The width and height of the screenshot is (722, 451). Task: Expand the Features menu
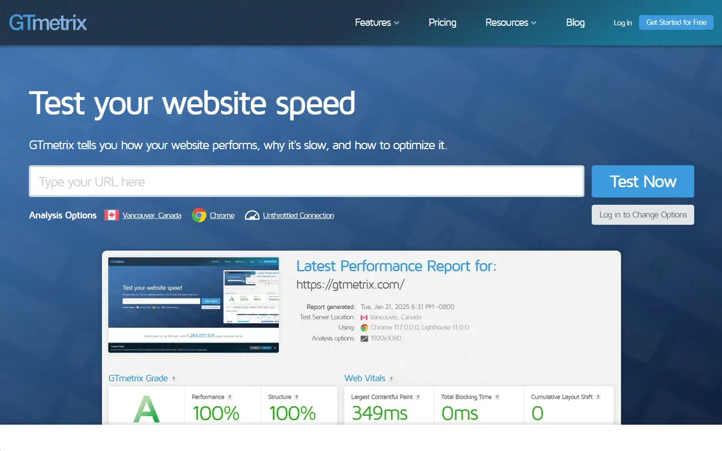pos(377,22)
